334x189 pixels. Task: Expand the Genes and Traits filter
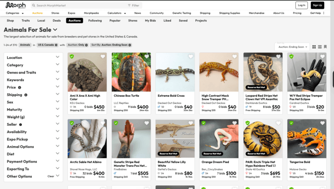[58, 72]
